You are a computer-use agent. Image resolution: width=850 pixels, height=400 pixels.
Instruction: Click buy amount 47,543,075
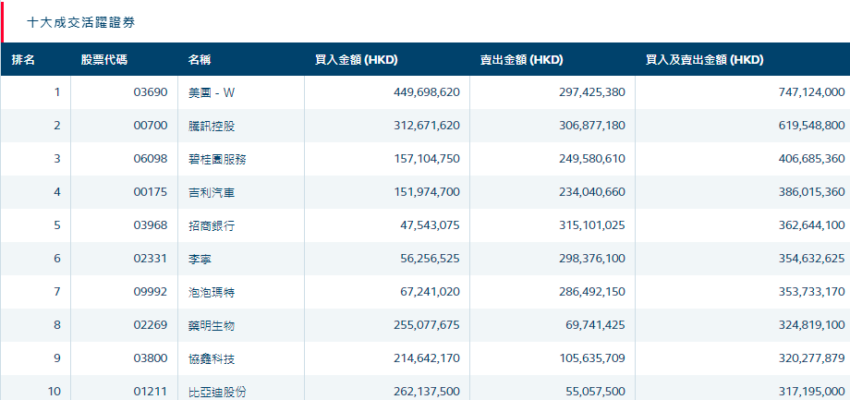430,225
